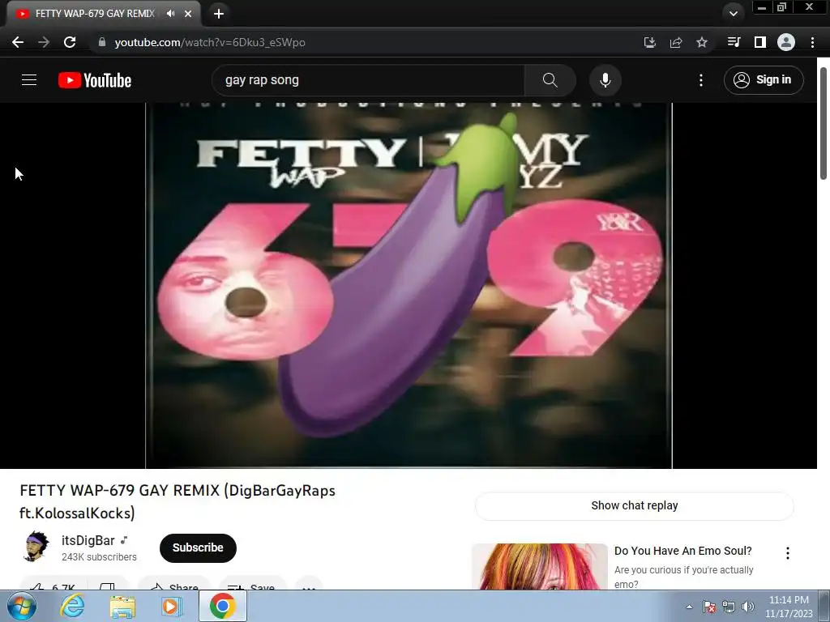This screenshot has height=622, width=830.
Task: Go forward in browser history
Action: click(44, 42)
